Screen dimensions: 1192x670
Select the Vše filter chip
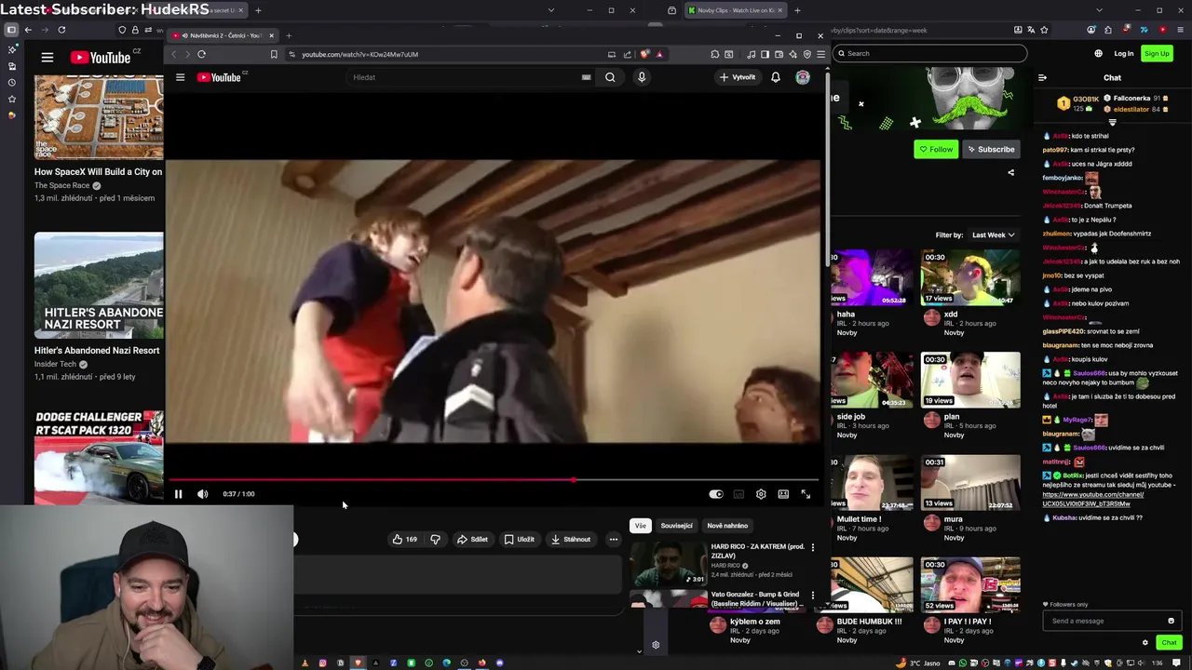(641, 526)
